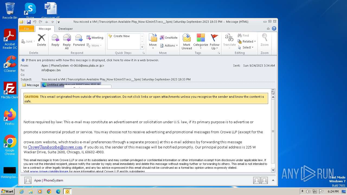Open Acrobat Reader DC desktop shortcut

coord(10,39)
